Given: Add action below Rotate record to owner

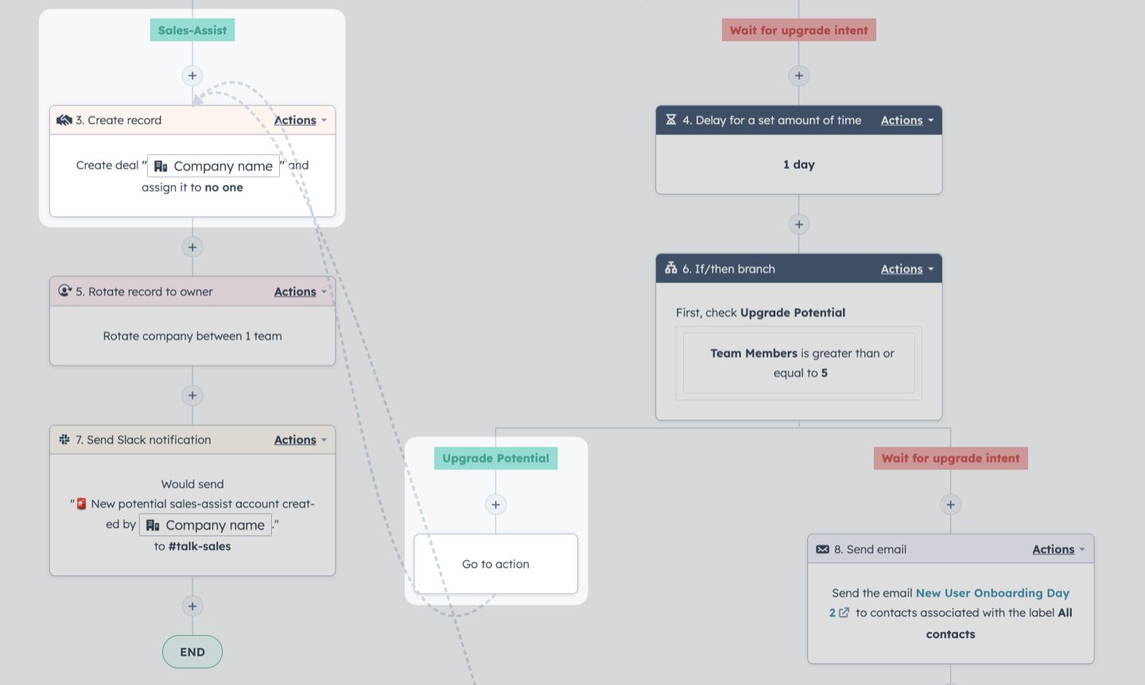Looking at the screenshot, I should pyautogui.click(x=192, y=395).
